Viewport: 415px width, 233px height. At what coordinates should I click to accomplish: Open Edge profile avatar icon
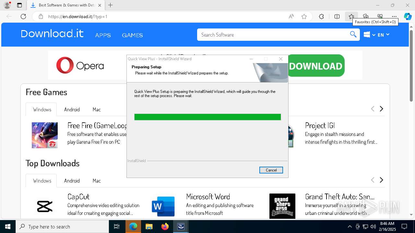click(7, 5)
